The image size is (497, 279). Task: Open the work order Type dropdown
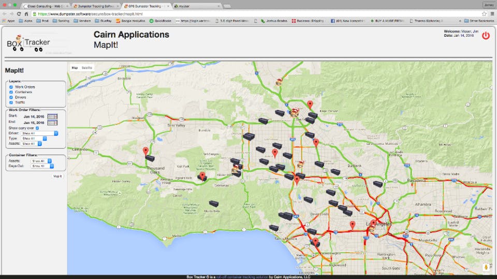pyautogui.click(x=34, y=138)
